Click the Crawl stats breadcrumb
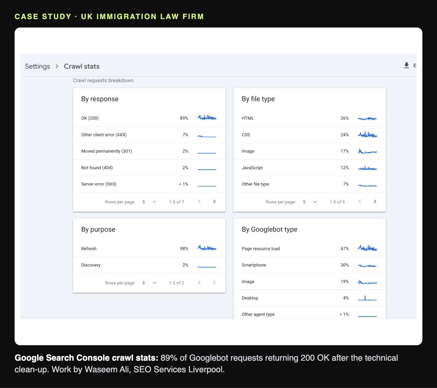Viewport: 437px width, 388px height. (x=82, y=66)
